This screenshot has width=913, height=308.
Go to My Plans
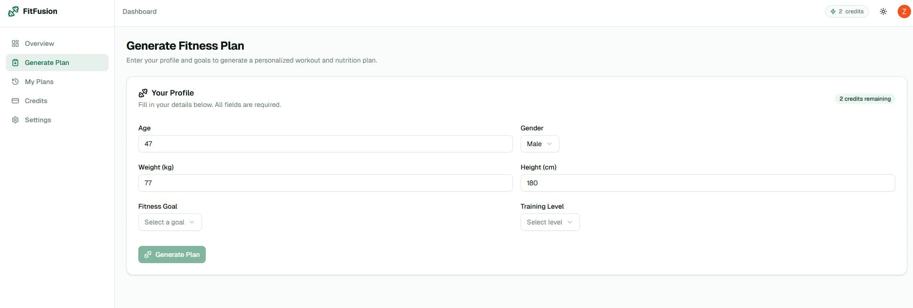click(x=57, y=82)
